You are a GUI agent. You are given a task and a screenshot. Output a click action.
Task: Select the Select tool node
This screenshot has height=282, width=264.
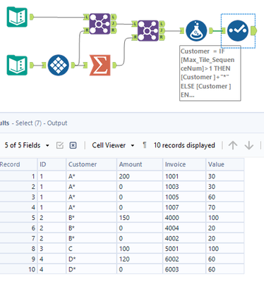[238, 30]
